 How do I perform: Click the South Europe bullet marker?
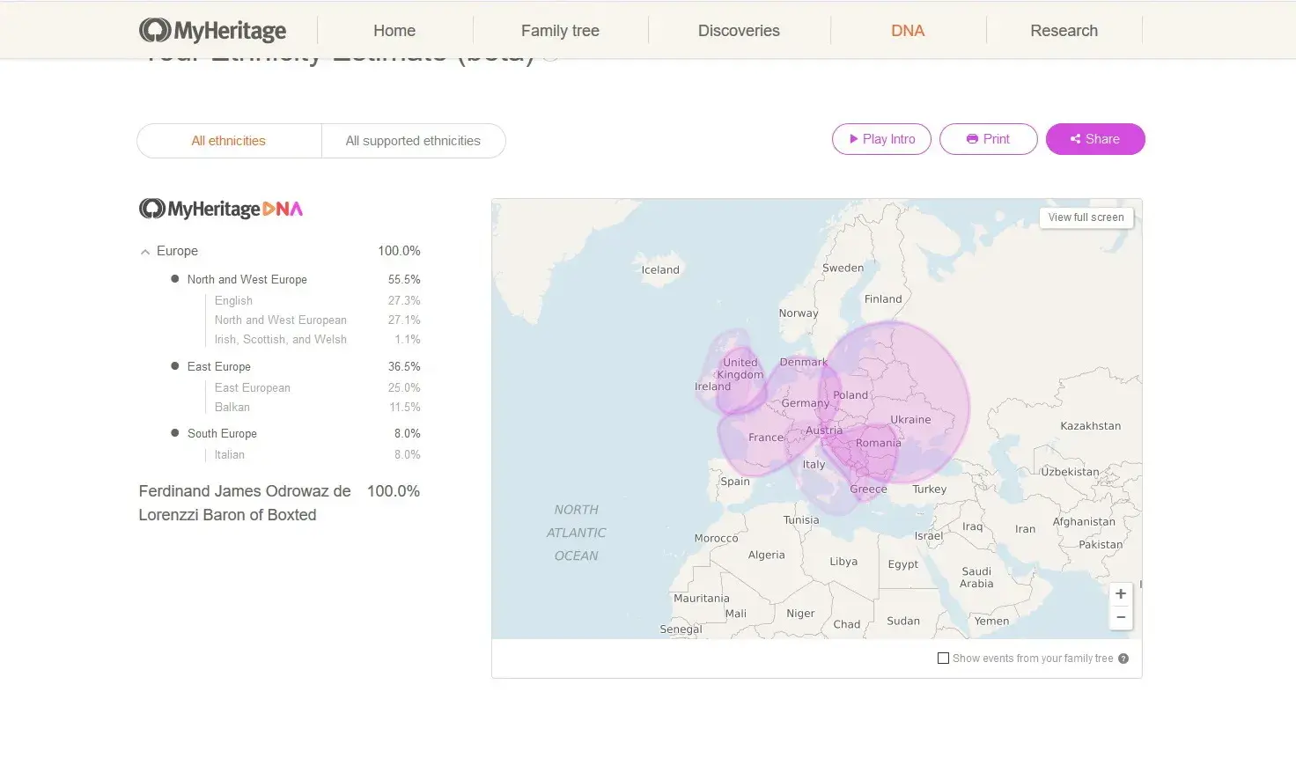click(x=175, y=433)
